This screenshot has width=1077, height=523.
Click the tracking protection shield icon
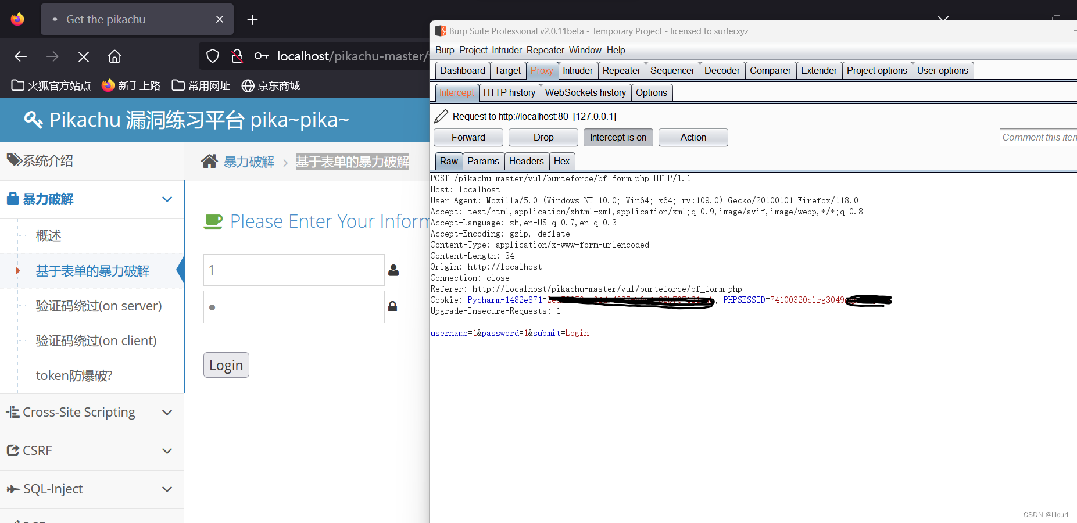pyautogui.click(x=213, y=56)
